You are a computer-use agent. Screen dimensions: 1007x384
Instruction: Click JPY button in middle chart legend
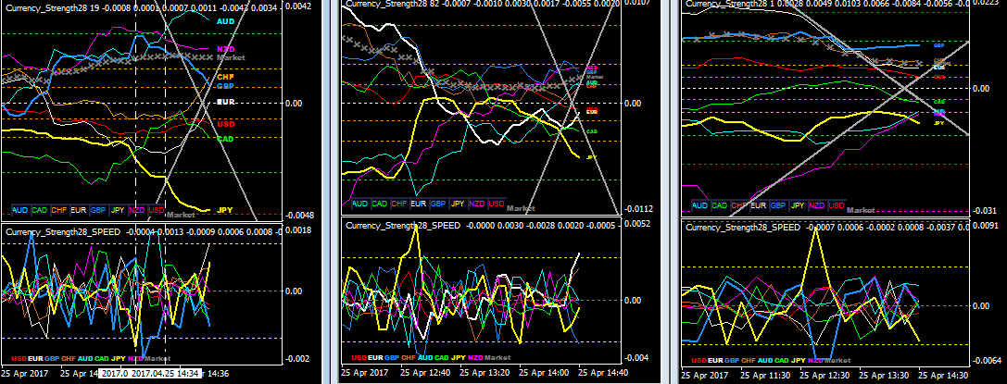coord(458,204)
